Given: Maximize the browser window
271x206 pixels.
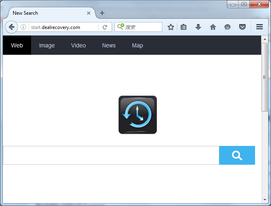Looking at the screenshot, I should pyautogui.click(x=244, y=4).
